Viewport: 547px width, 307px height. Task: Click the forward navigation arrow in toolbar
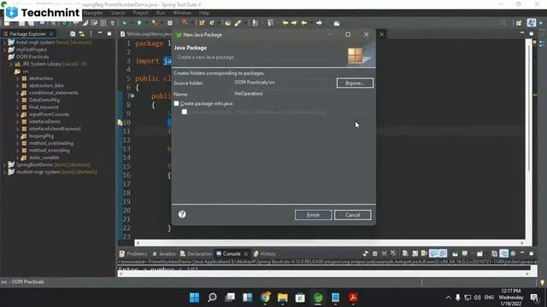pos(319,23)
